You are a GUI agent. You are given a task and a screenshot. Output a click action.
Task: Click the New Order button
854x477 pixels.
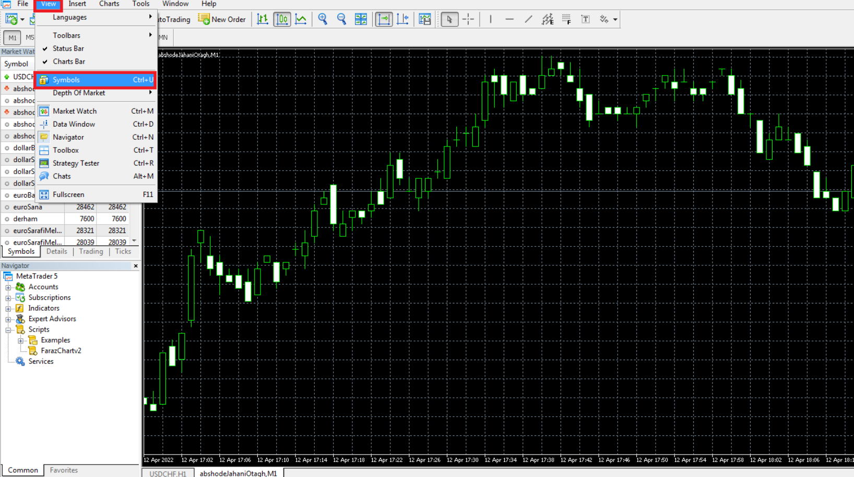(222, 19)
